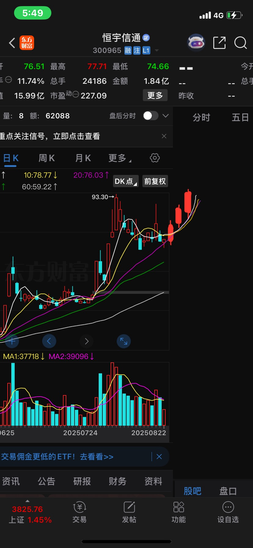Tap the share export icon
This screenshot has width=253, height=548.
pyautogui.click(x=219, y=43)
